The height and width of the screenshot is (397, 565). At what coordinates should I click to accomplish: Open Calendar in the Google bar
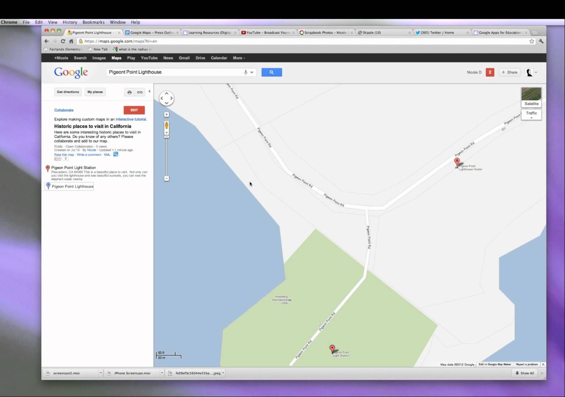[x=219, y=58]
